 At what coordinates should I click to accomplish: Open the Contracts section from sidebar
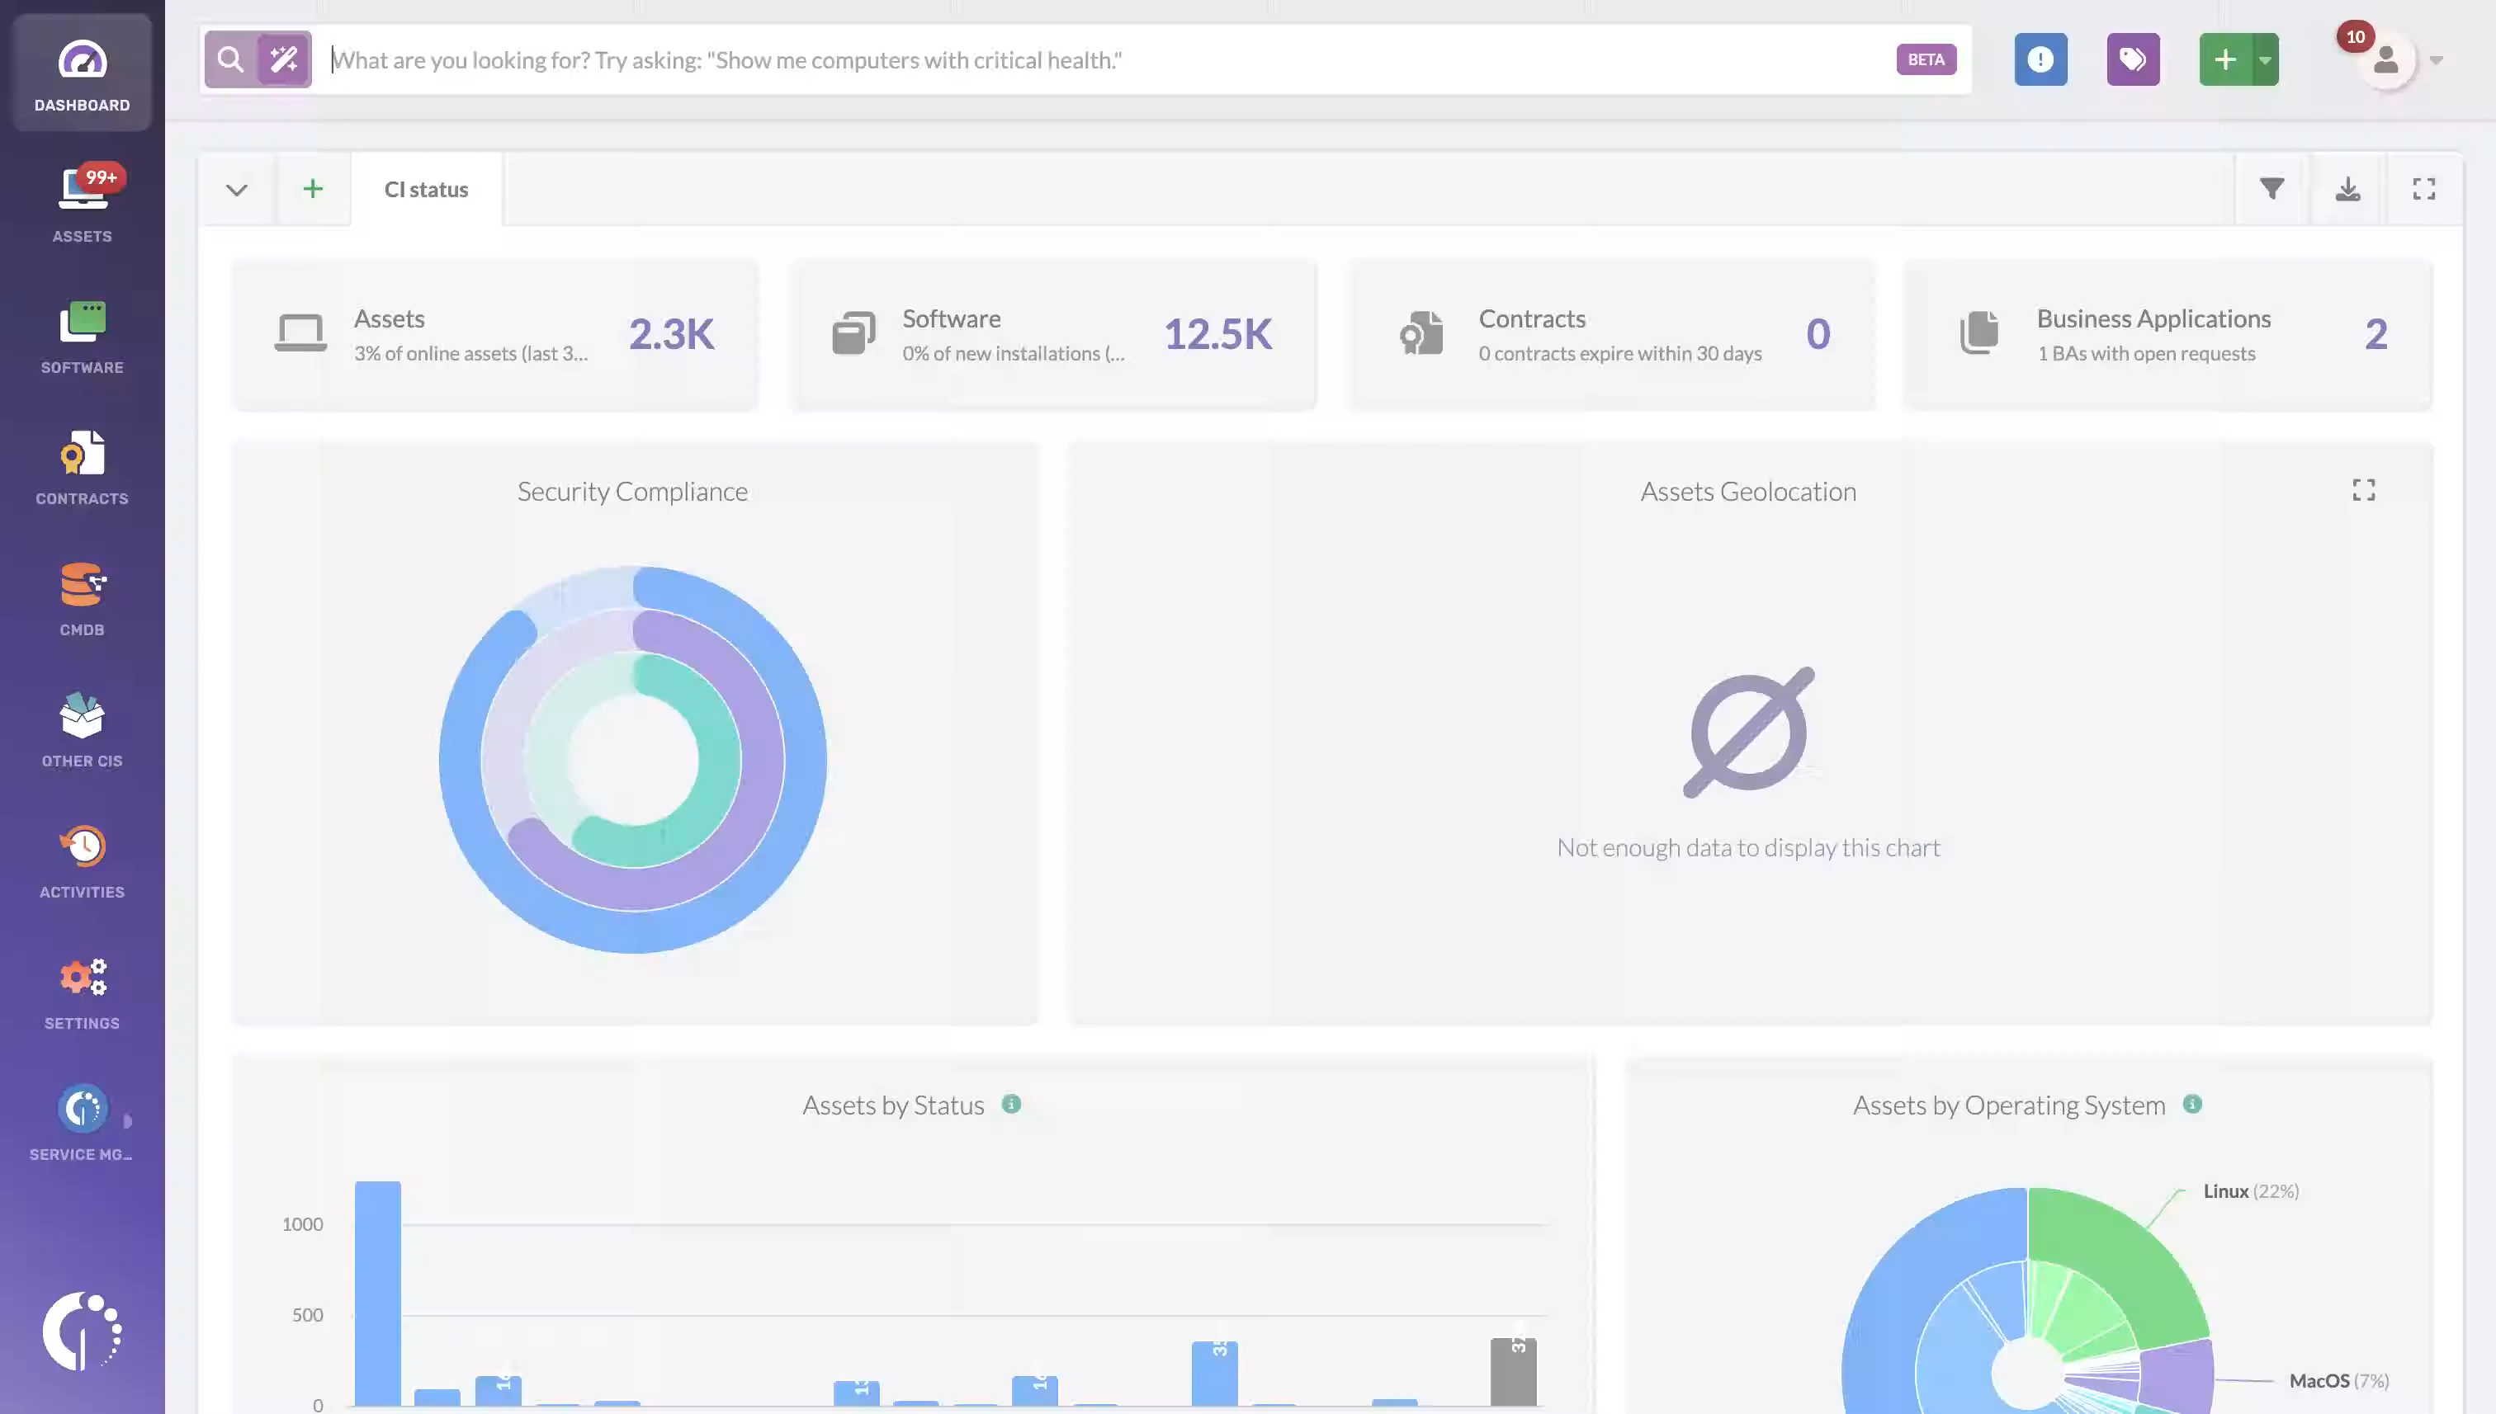coord(82,466)
